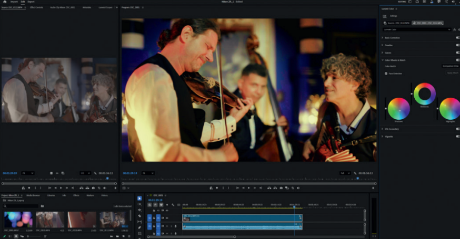
Task: Expand the Curves section
Action: pos(383,53)
